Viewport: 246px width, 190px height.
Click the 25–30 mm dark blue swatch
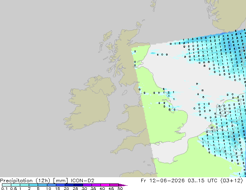[x=78, y=185]
